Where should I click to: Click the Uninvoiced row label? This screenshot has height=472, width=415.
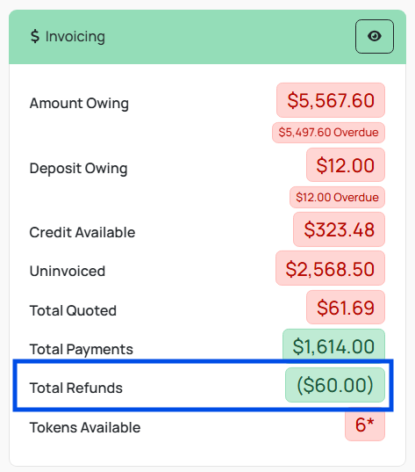click(68, 271)
